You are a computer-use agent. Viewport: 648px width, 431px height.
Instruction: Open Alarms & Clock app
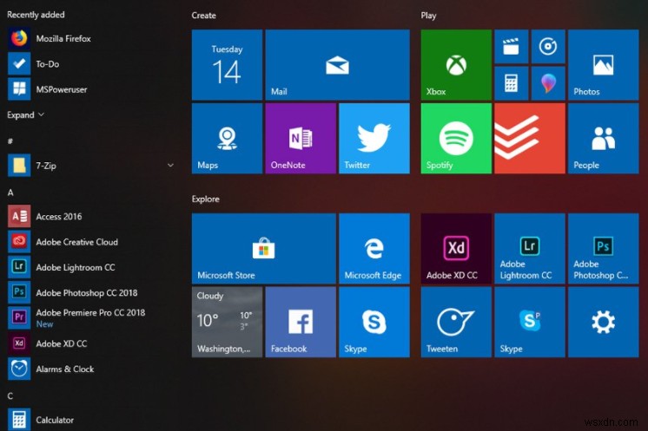click(x=91, y=369)
